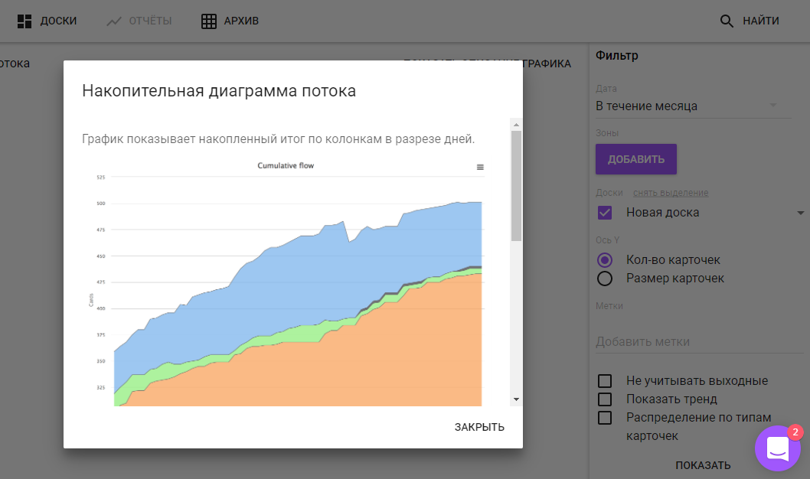Open the В течение месяца date dropdown
The height and width of the screenshot is (479, 810).
(x=693, y=106)
